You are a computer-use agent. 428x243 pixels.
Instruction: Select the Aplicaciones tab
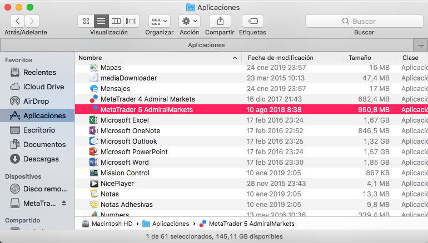[207, 45]
